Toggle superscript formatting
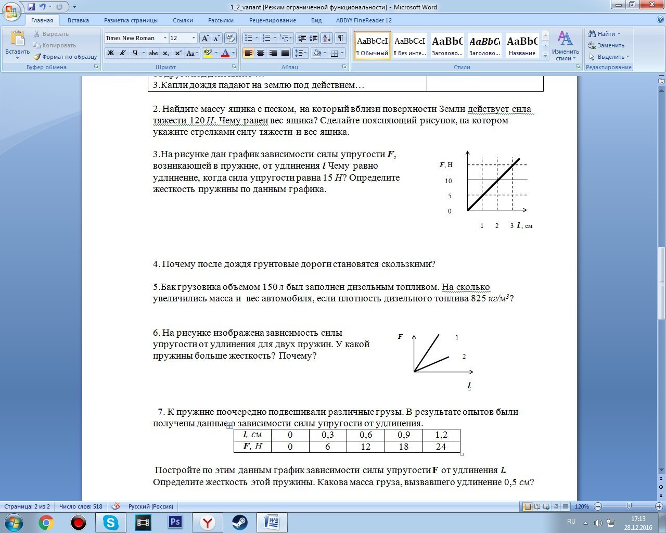Viewport: 666px width, 533px height. coord(178,53)
